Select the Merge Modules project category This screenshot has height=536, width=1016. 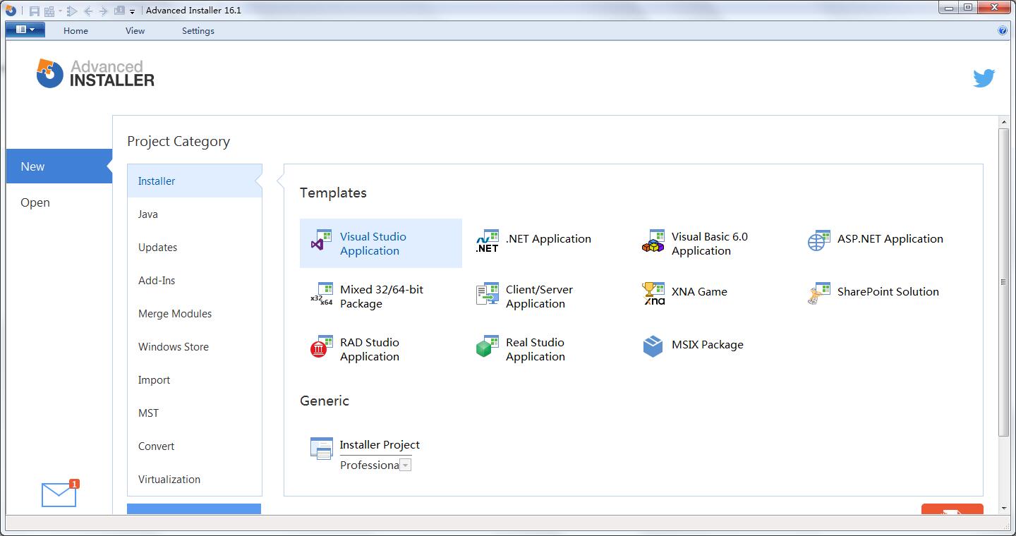pyautogui.click(x=195, y=314)
